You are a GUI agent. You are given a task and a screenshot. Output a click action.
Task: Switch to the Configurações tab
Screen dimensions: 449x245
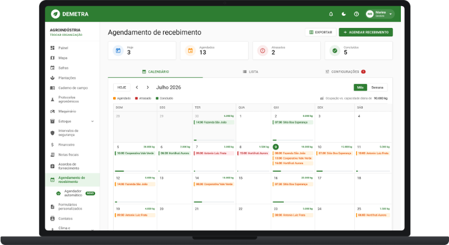pos(345,72)
